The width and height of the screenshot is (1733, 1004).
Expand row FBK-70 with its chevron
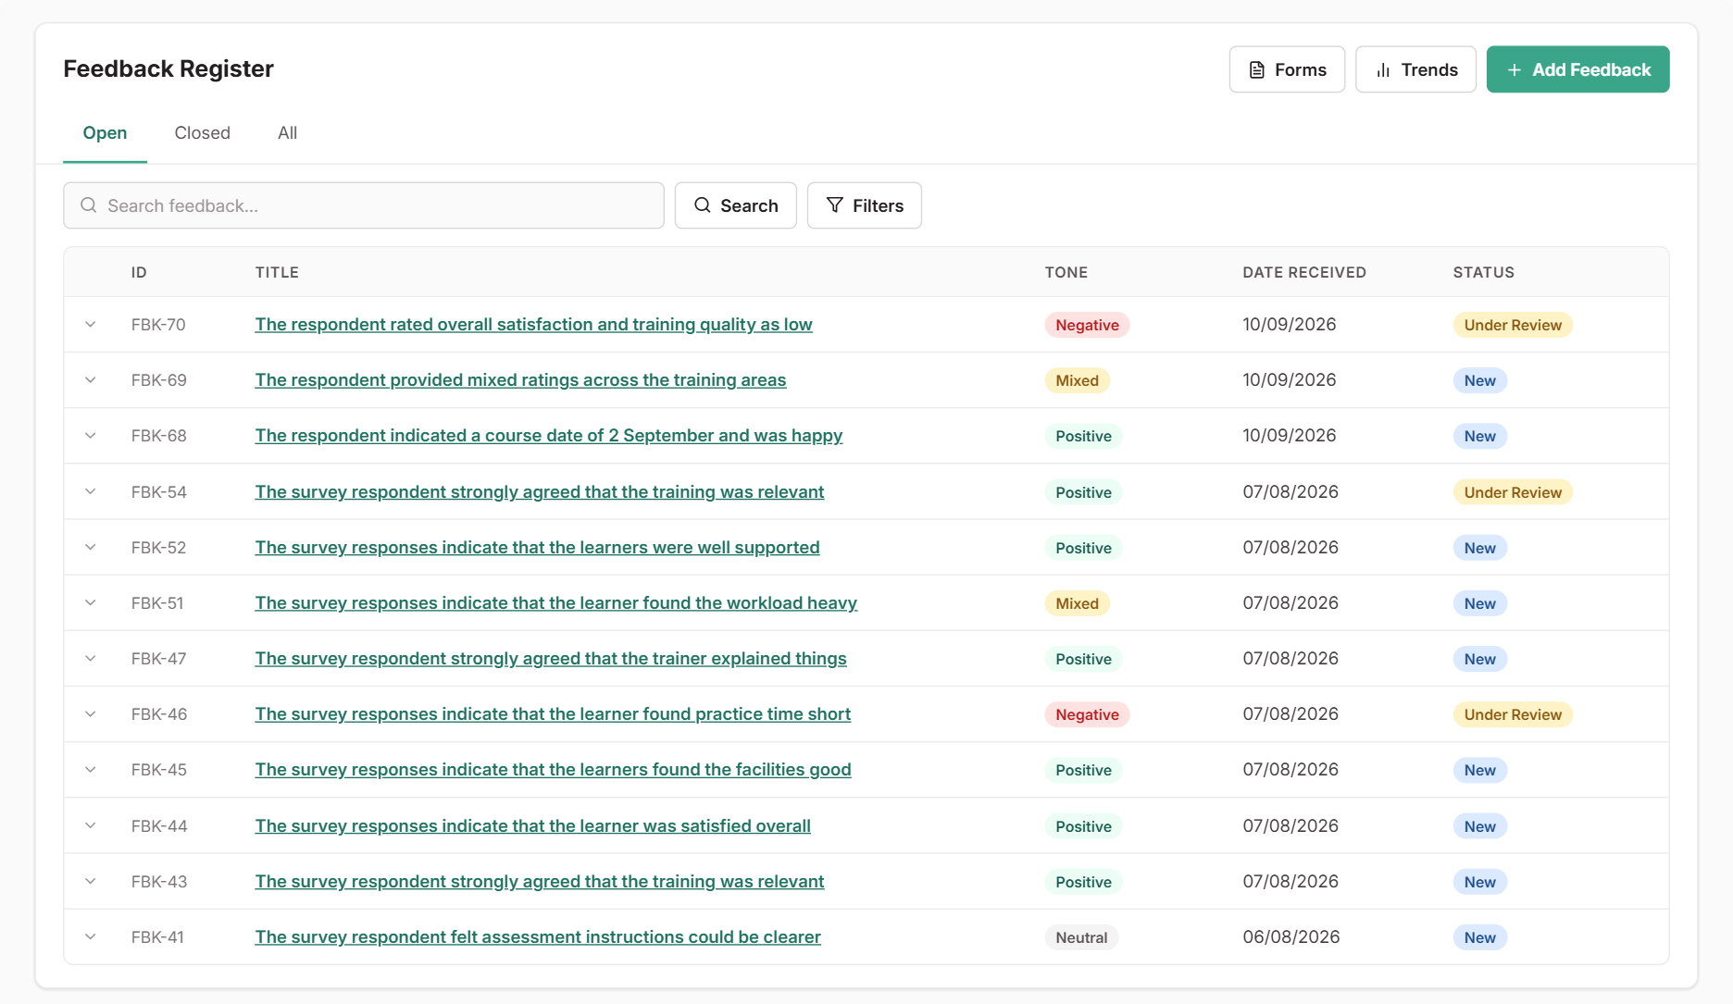(x=91, y=325)
